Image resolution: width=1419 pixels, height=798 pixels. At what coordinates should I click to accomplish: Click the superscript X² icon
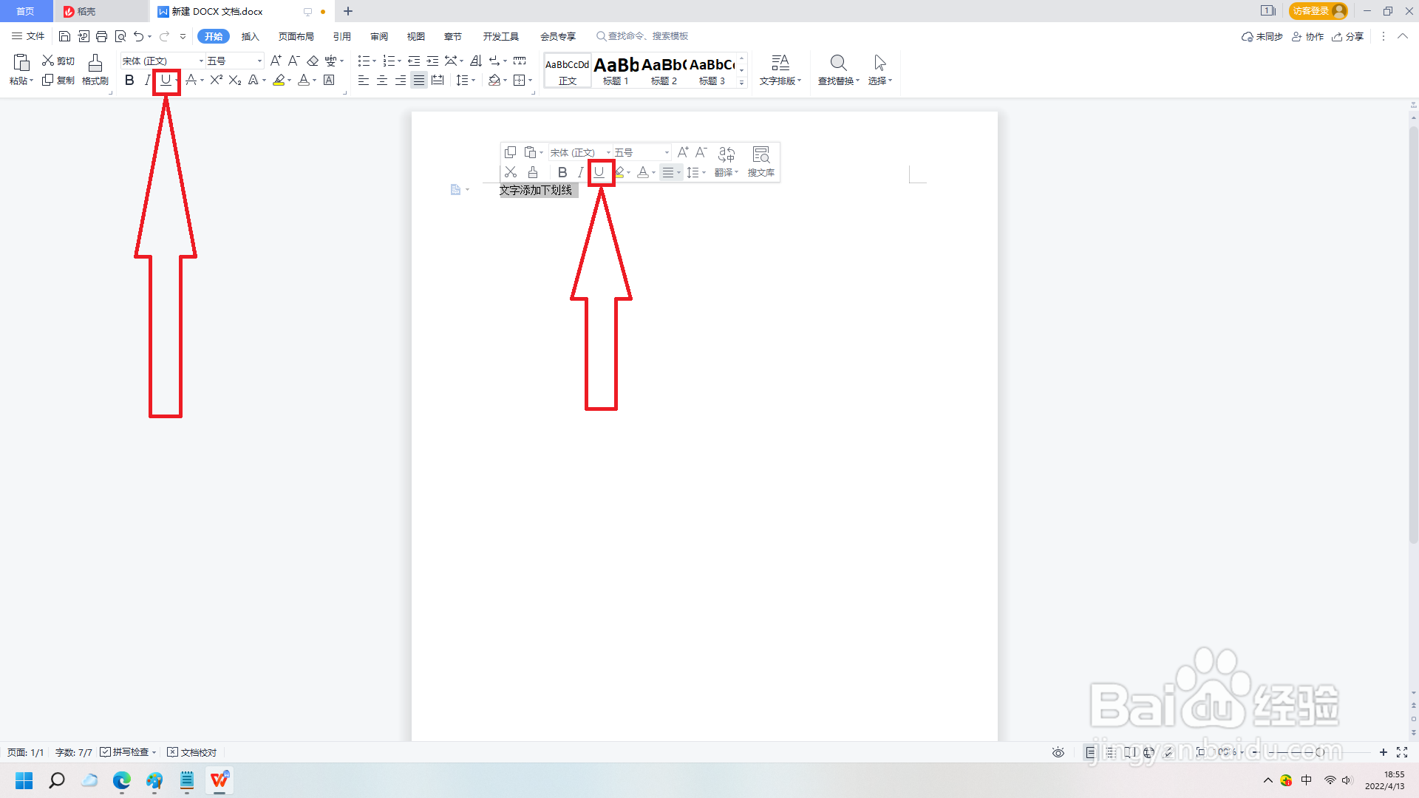pyautogui.click(x=216, y=80)
